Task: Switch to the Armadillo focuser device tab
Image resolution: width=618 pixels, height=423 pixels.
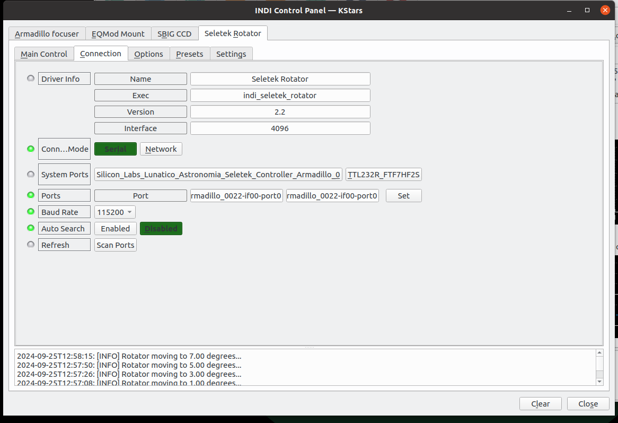Action: 47,33
